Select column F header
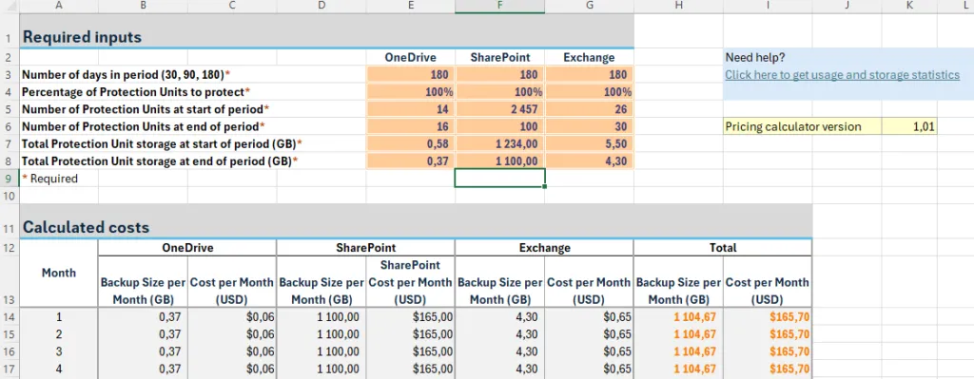974x379 pixels. tap(500, 6)
